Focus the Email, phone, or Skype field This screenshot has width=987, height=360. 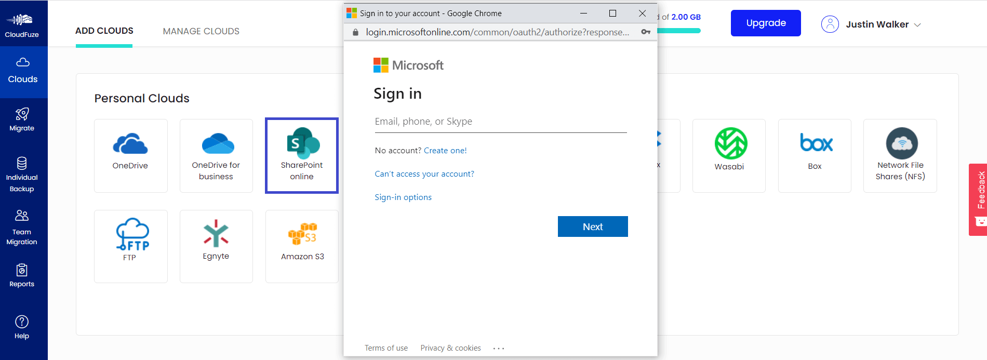[x=501, y=122]
